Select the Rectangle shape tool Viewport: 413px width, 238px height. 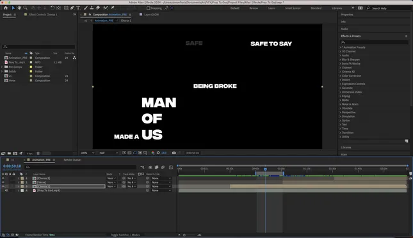pyautogui.click(x=66, y=8)
